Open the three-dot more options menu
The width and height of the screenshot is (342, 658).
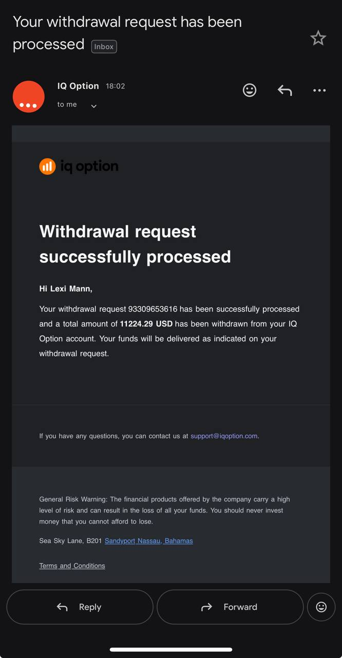[x=319, y=91]
